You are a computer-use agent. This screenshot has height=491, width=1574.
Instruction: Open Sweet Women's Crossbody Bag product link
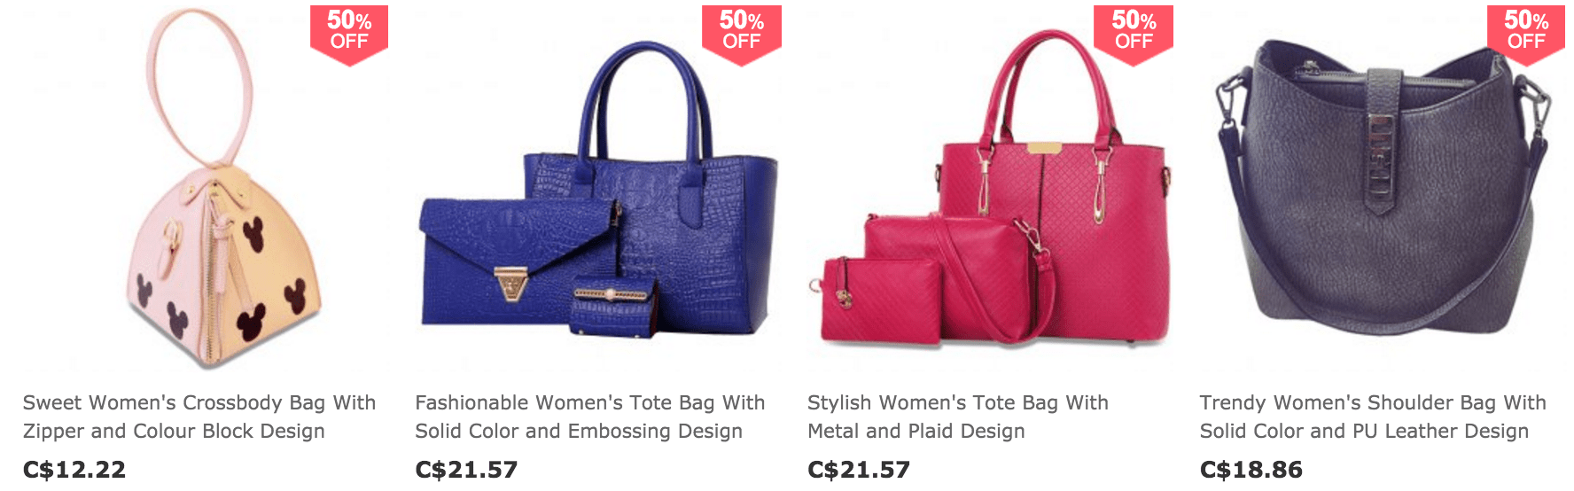click(x=199, y=417)
